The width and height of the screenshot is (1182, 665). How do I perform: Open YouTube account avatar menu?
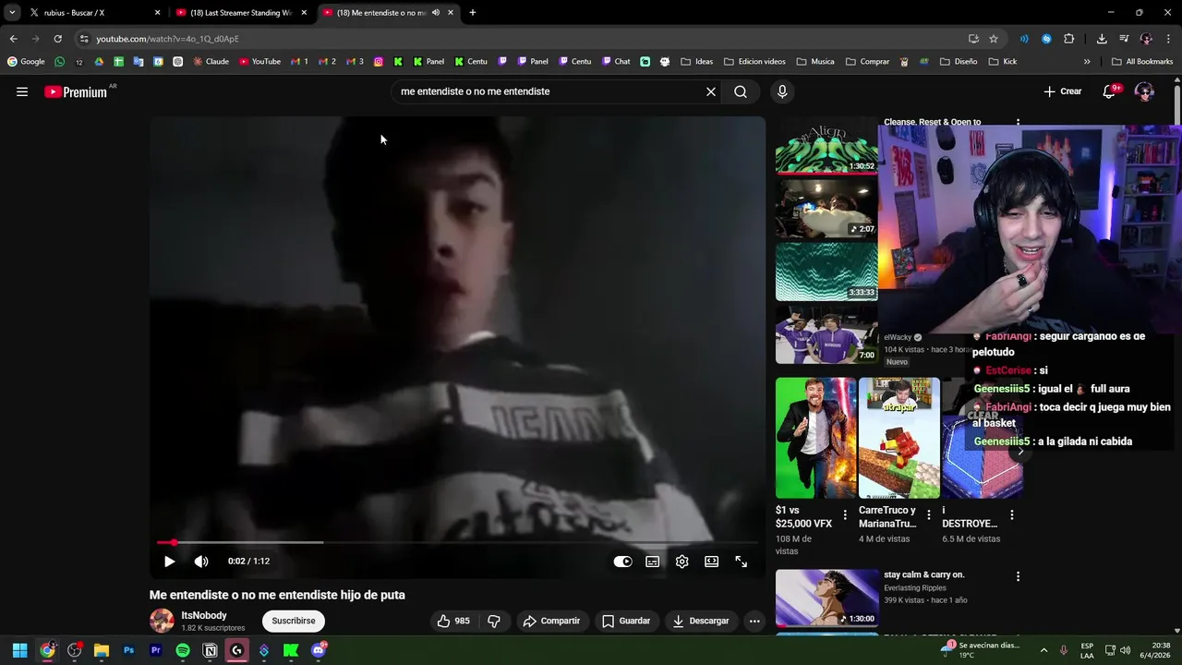coord(1144,91)
